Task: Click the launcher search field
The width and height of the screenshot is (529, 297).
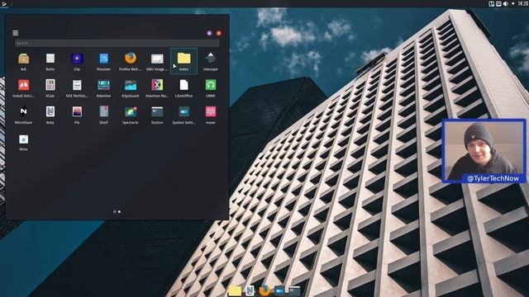Action: click(x=117, y=43)
